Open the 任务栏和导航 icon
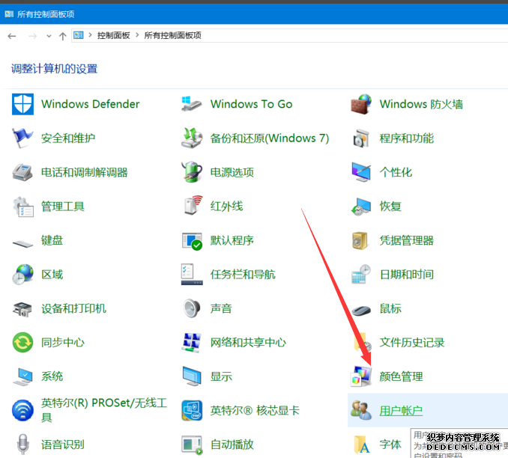The height and width of the screenshot is (458, 508). click(x=192, y=275)
